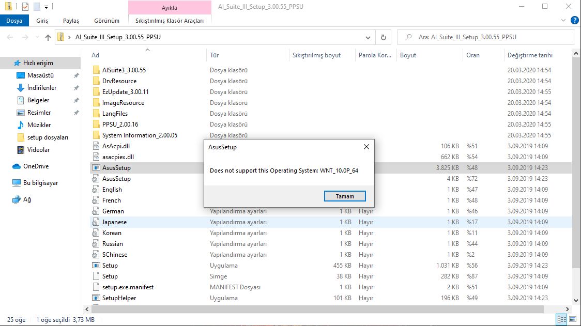Focus the search box for AI_Suite_III_Setup

click(x=485, y=37)
